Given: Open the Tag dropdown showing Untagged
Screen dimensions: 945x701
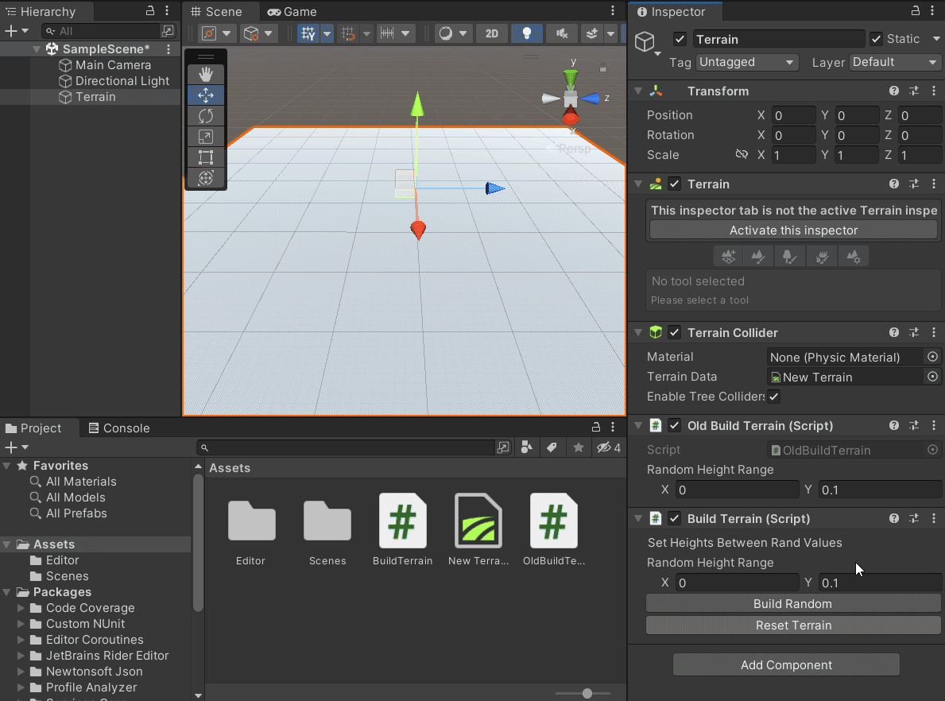Looking at the screenshot, I should (x=746, y=62).
